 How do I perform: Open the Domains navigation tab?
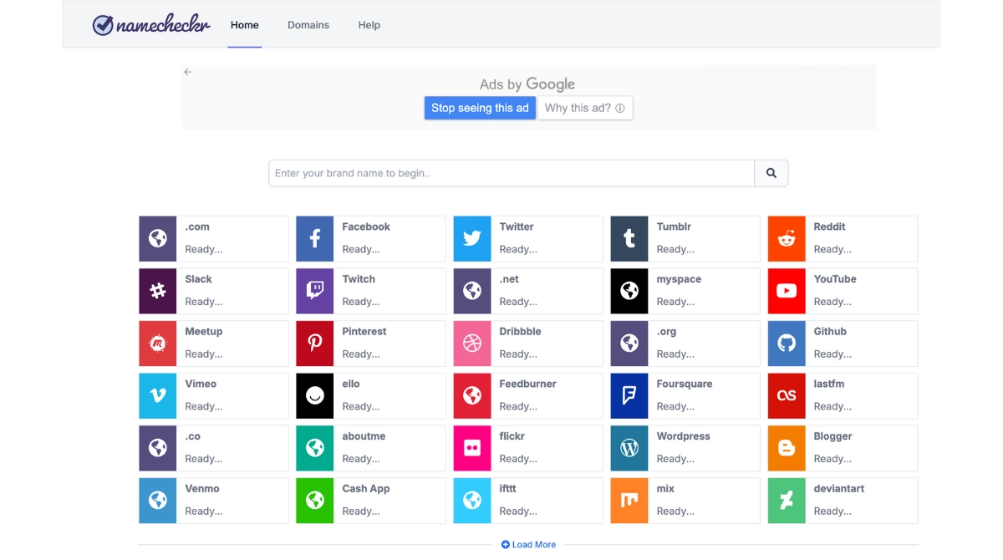point(308,25)
